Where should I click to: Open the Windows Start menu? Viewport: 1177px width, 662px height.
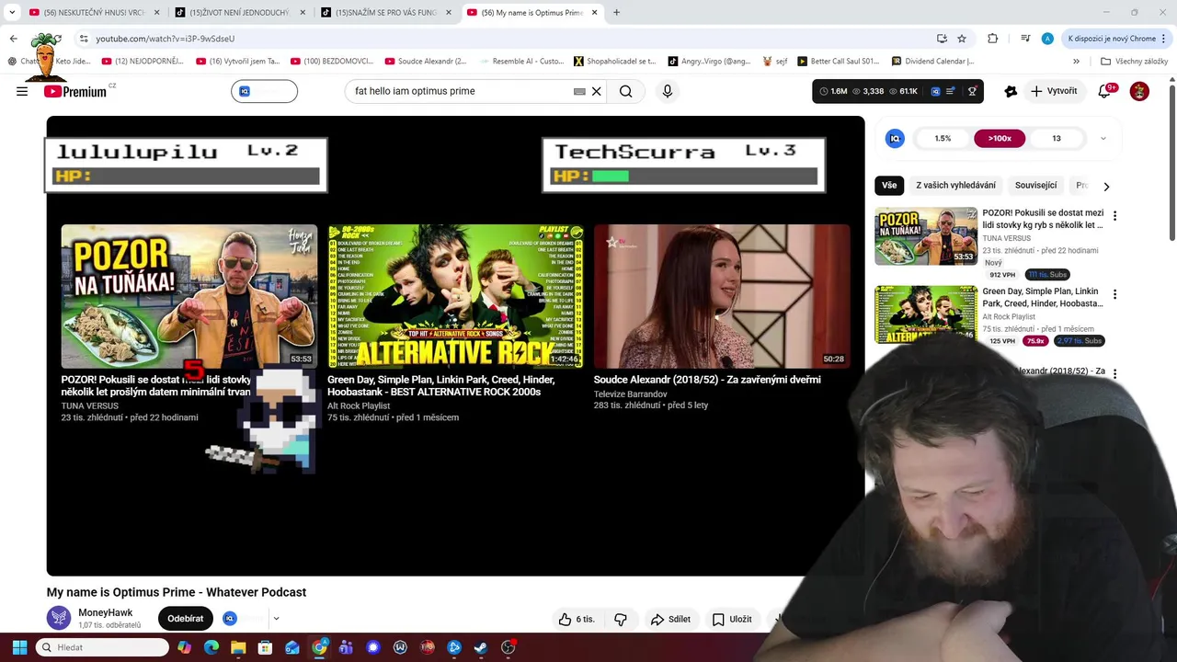(x=19, y=647)
